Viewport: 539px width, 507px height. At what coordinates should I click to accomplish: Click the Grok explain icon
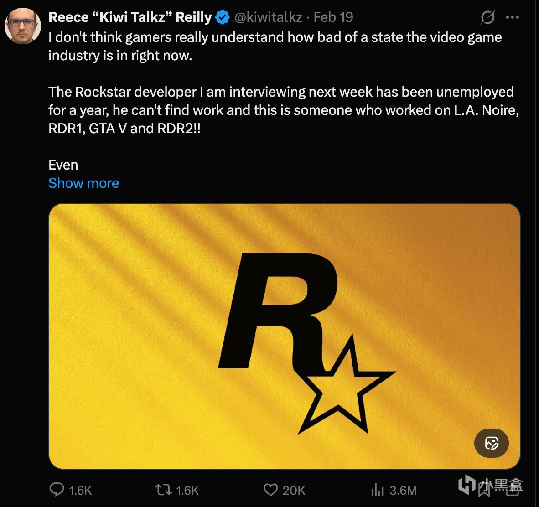pos(487,18)
